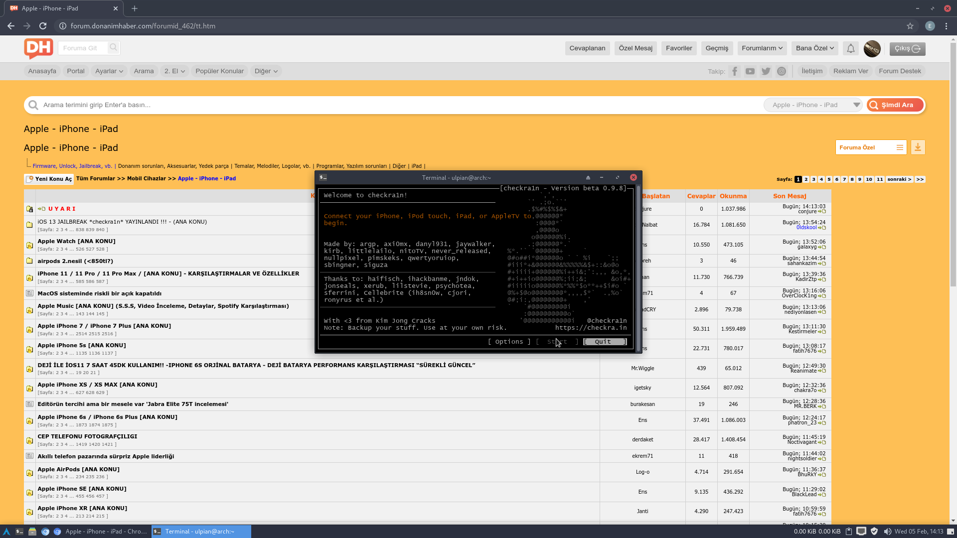The width and height of the screenshot is (957, 538).
Task: Open the Apple - iPhone - iPad search scope combo
Action: click(x=813, y=105)
